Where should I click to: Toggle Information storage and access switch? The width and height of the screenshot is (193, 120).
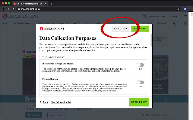pyautogui.click(x=140, y=65)
